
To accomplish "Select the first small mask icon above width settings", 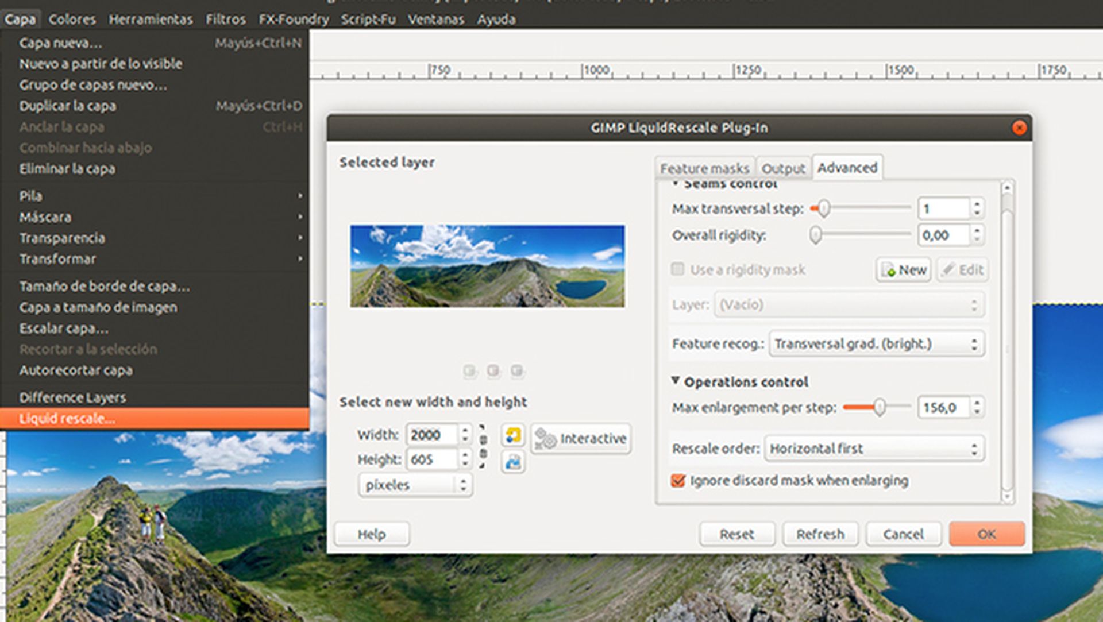I will click(x=469, y=372).
